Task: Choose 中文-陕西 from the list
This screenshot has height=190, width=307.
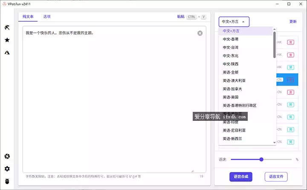Action: [x=246, y=64]
